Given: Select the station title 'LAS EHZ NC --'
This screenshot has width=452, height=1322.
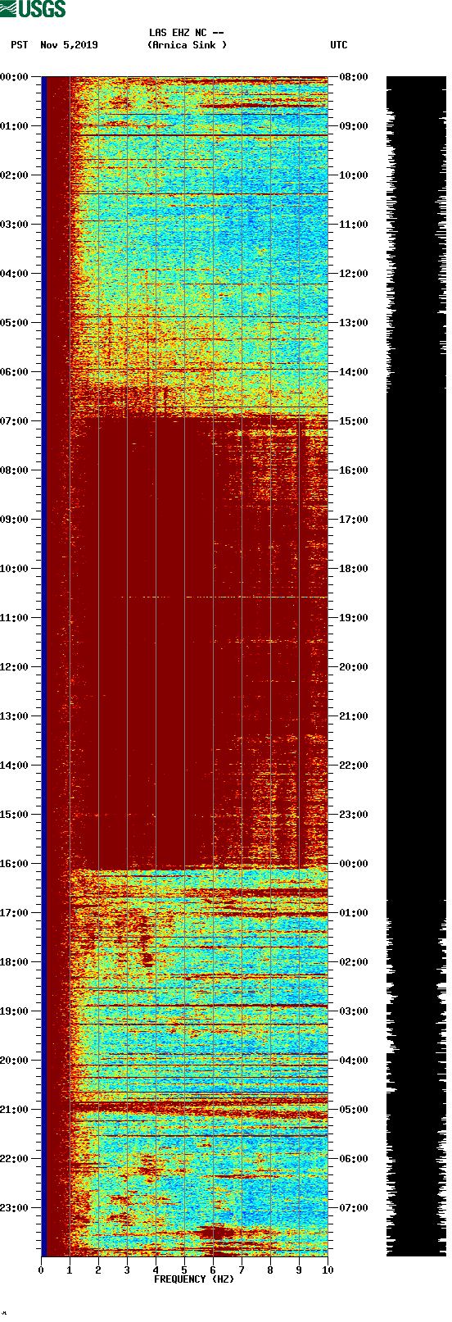Looking at the screenshot, I should 187,33.
